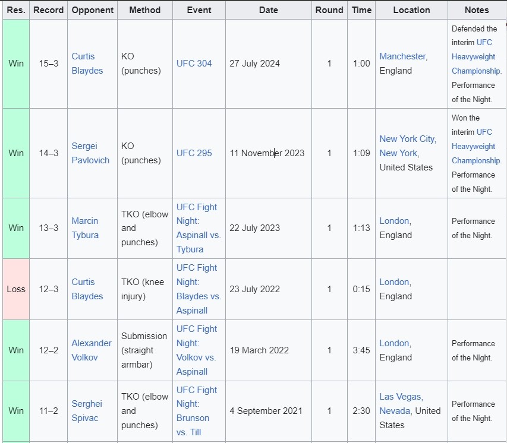Click the New York state link
507x443 pixels.
[398, 153]
